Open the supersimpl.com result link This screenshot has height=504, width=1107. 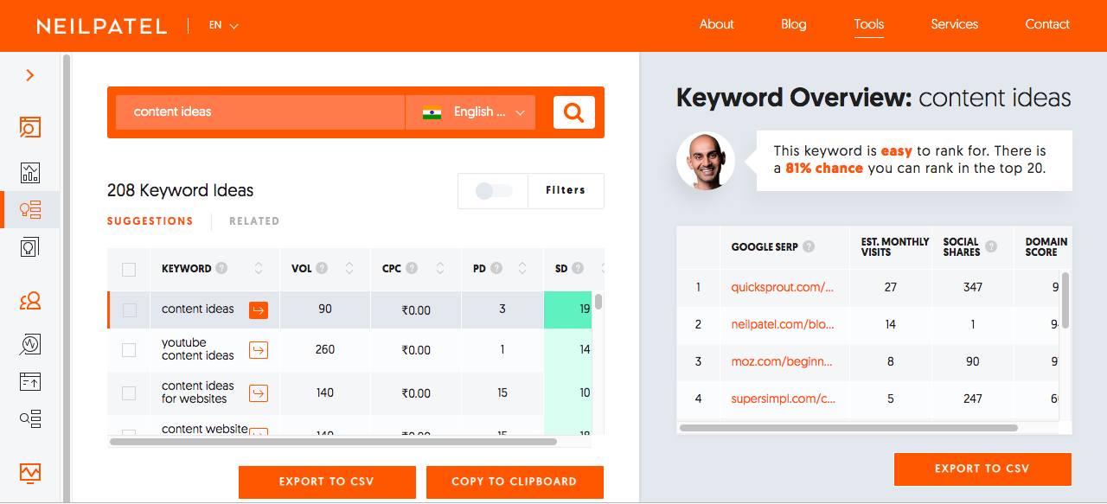point(784,399)
